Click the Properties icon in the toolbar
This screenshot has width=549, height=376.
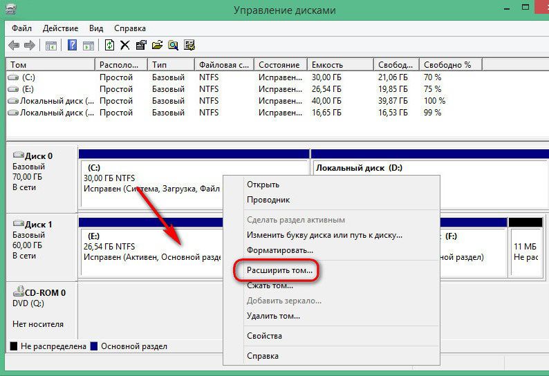(141, 46)
